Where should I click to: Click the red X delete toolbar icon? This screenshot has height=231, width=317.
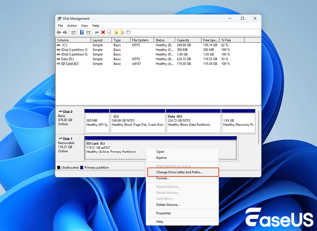click(103, 32)
